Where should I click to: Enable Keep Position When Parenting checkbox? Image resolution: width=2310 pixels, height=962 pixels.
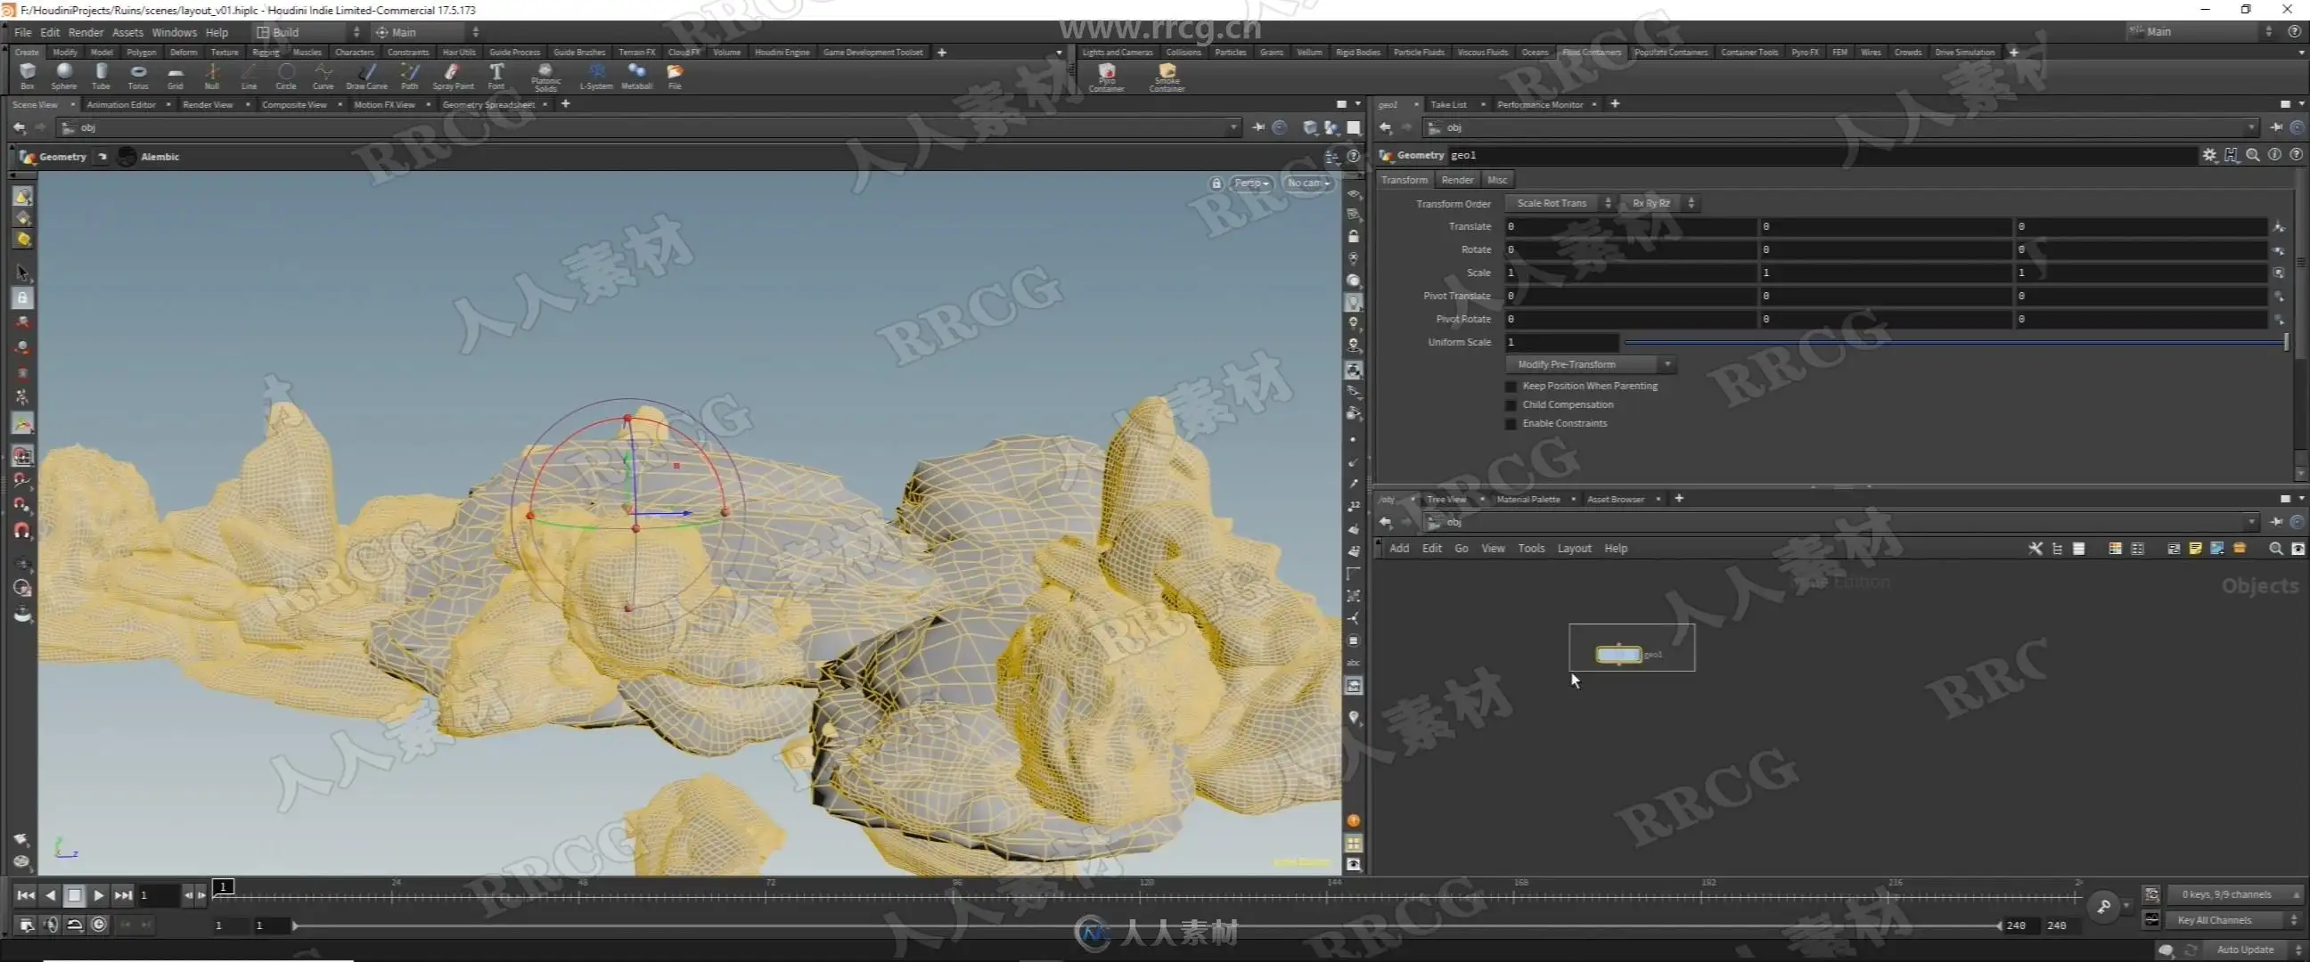[1511, 387]
